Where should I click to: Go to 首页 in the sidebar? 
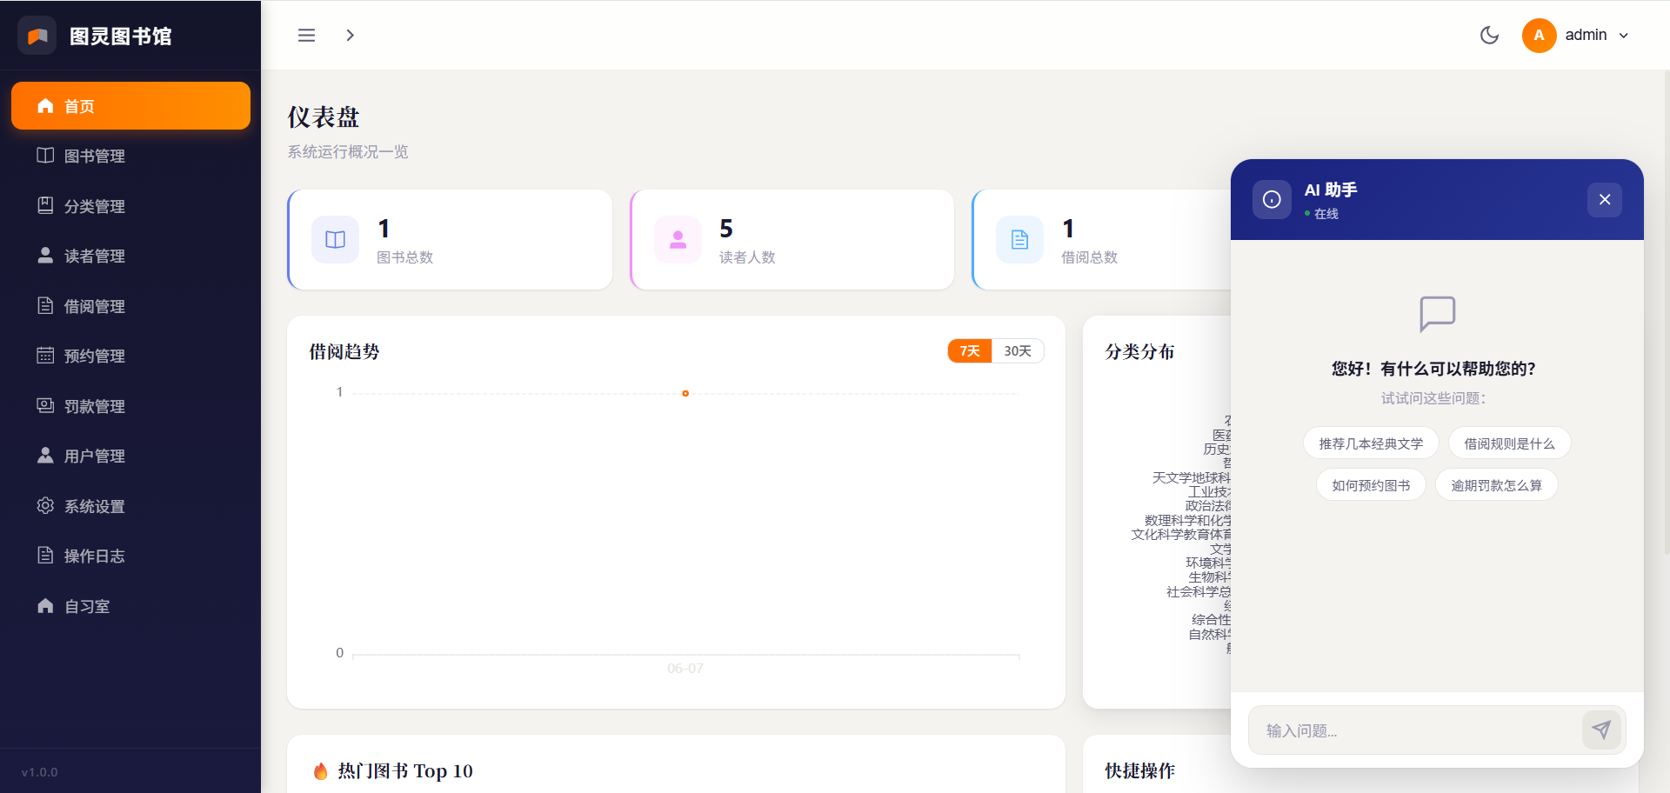(x=130, y=106)
